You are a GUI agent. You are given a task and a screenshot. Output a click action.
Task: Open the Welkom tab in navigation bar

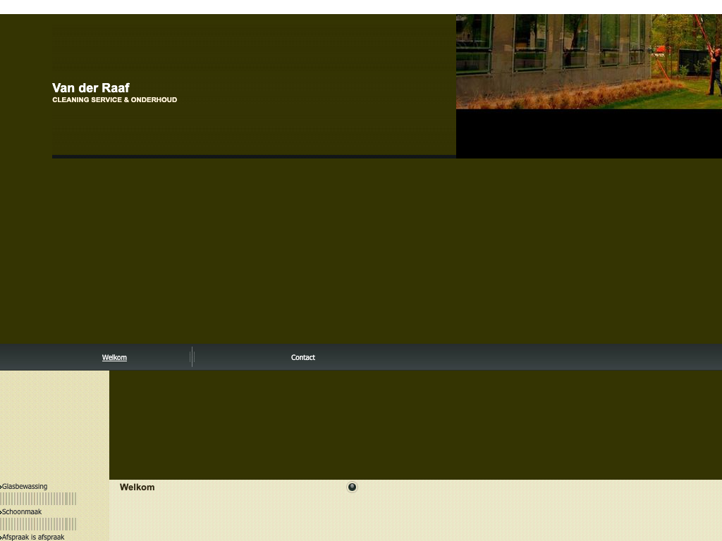114,358
